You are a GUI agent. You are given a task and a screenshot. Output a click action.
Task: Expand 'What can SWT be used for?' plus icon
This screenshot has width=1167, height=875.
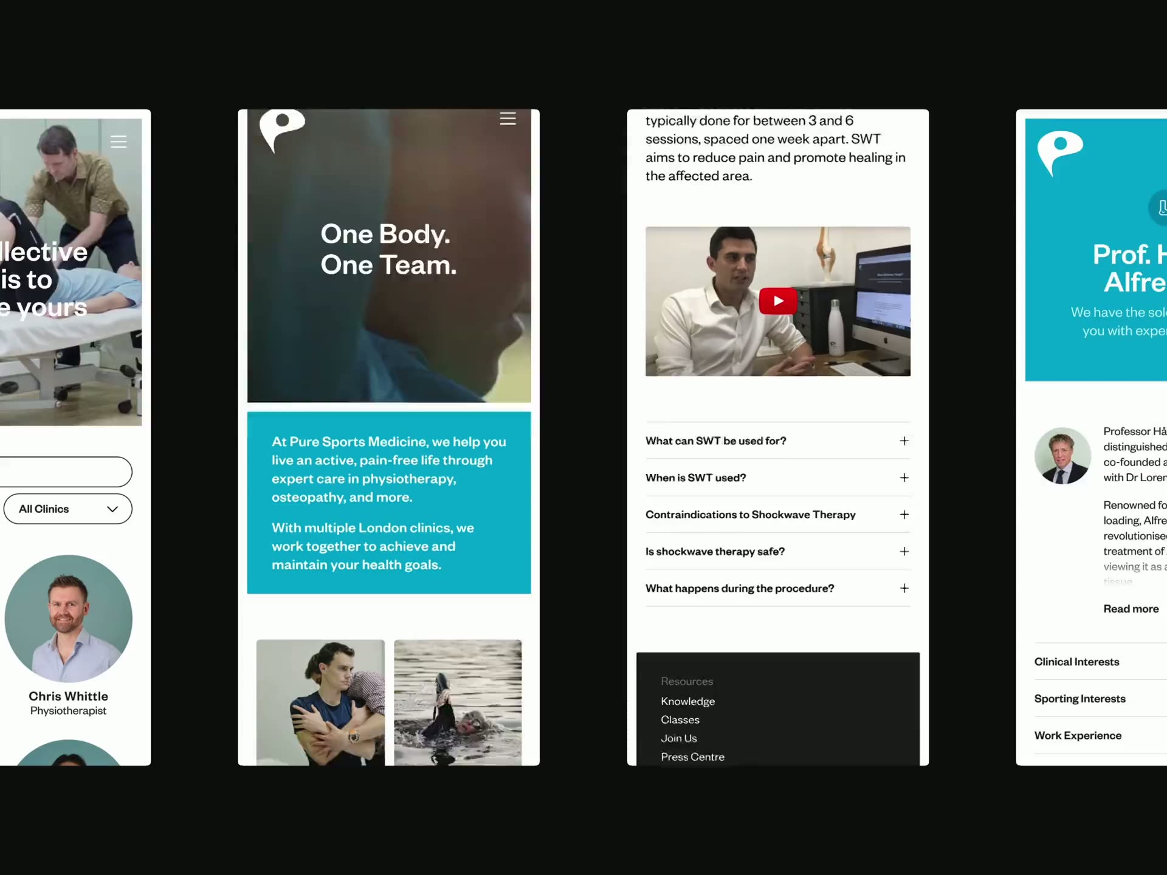904,441
